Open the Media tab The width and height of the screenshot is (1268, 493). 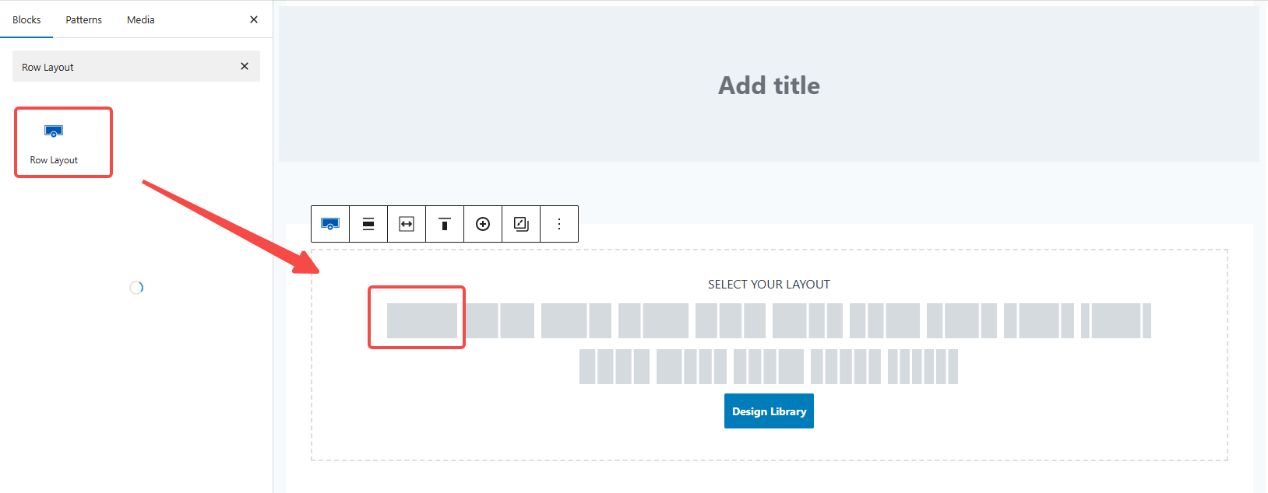(141, 19)
